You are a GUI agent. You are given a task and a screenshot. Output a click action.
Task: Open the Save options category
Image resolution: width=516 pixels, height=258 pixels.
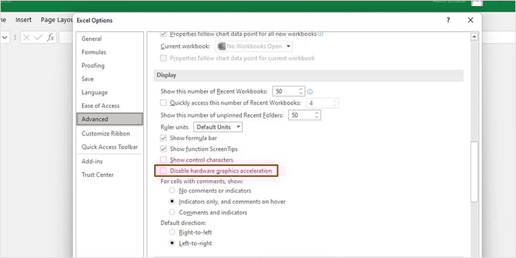tap(109, 79)
